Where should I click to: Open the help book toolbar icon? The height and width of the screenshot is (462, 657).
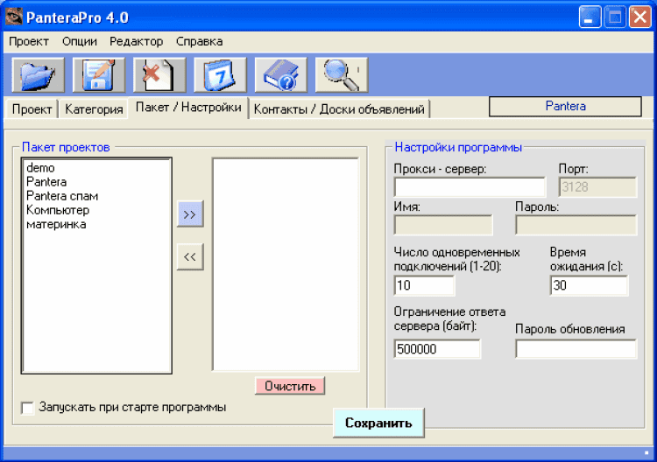(281, 75)
